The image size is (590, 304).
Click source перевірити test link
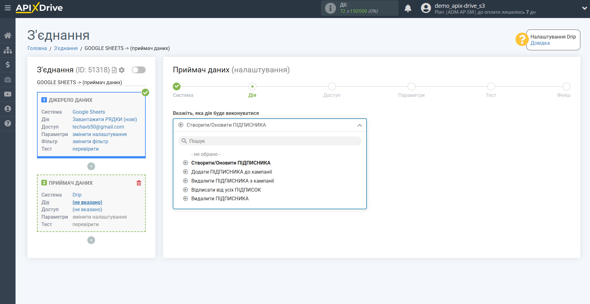85,149
